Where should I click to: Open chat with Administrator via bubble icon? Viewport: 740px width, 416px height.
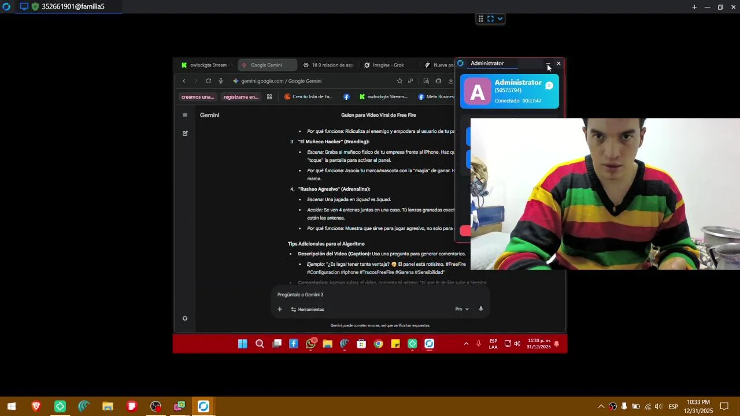coord(549,86)
